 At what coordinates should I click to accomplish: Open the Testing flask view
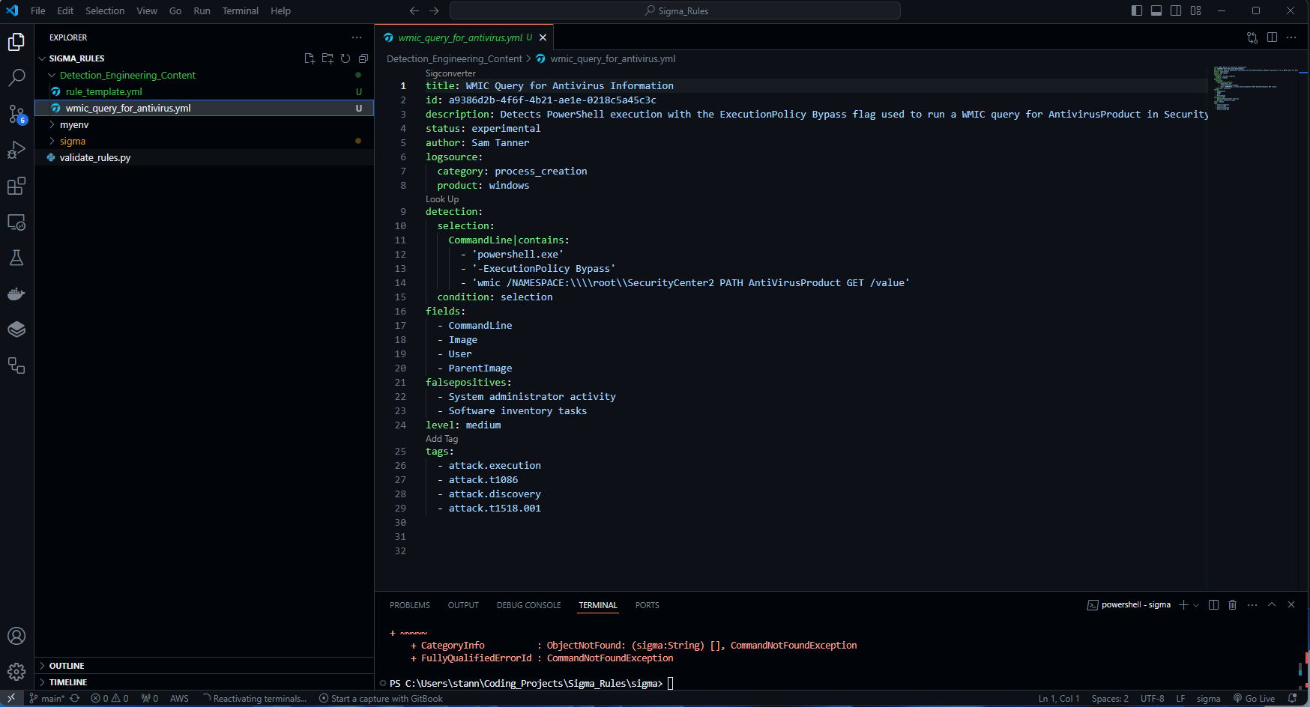coord(16,258)
